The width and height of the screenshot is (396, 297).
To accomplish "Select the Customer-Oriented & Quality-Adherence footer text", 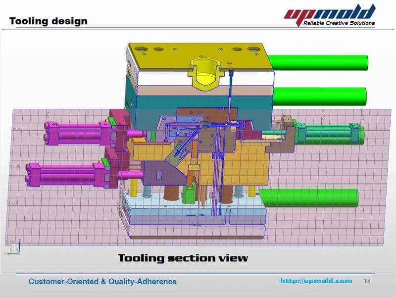I will 102,282.
